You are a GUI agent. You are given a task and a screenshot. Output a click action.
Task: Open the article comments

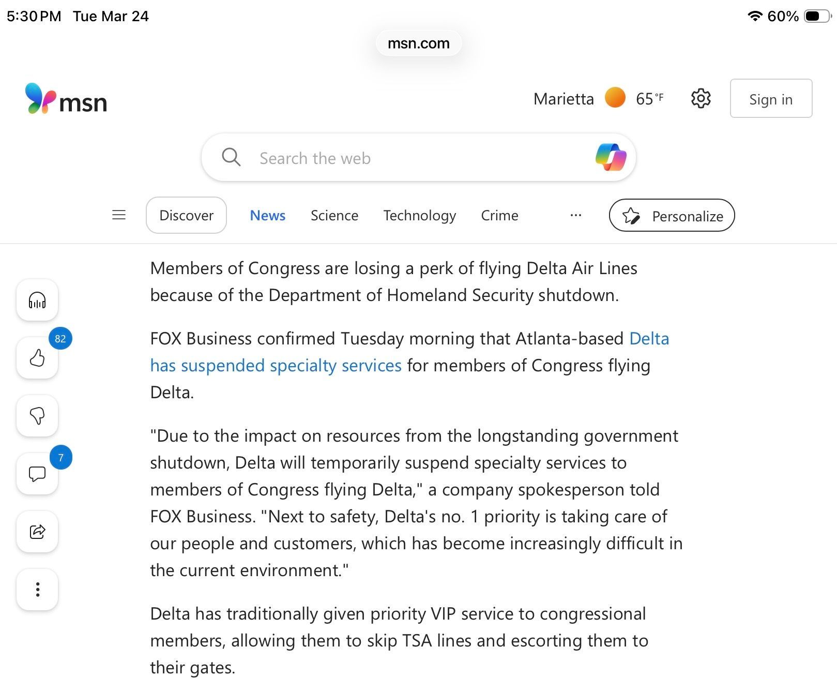click(37, 474)
